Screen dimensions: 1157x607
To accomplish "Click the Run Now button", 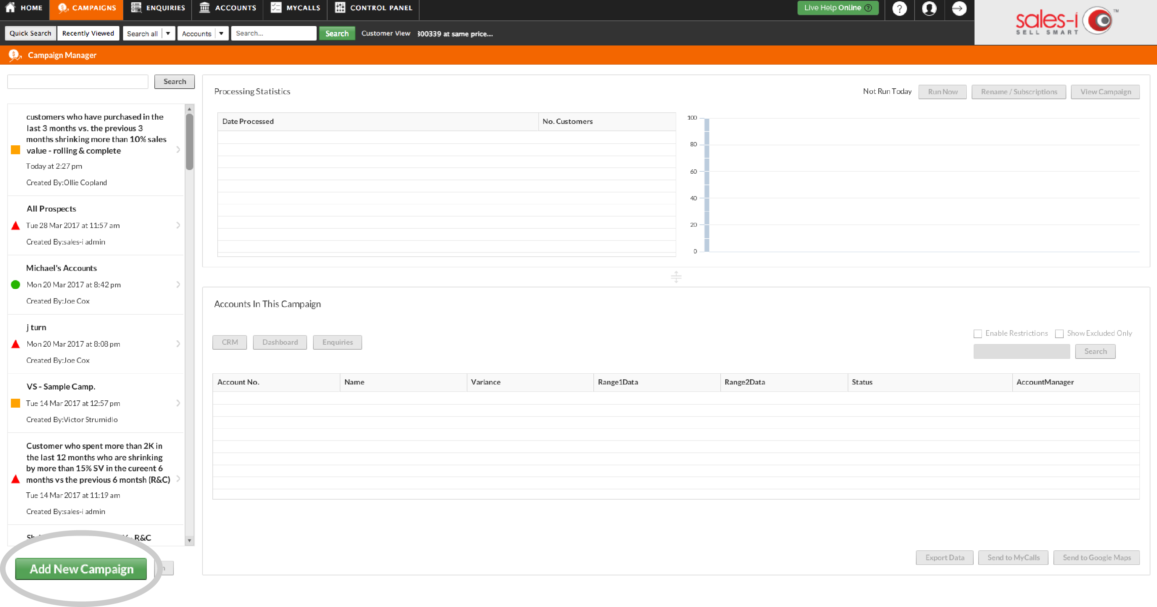I will (x=943, y=92).
